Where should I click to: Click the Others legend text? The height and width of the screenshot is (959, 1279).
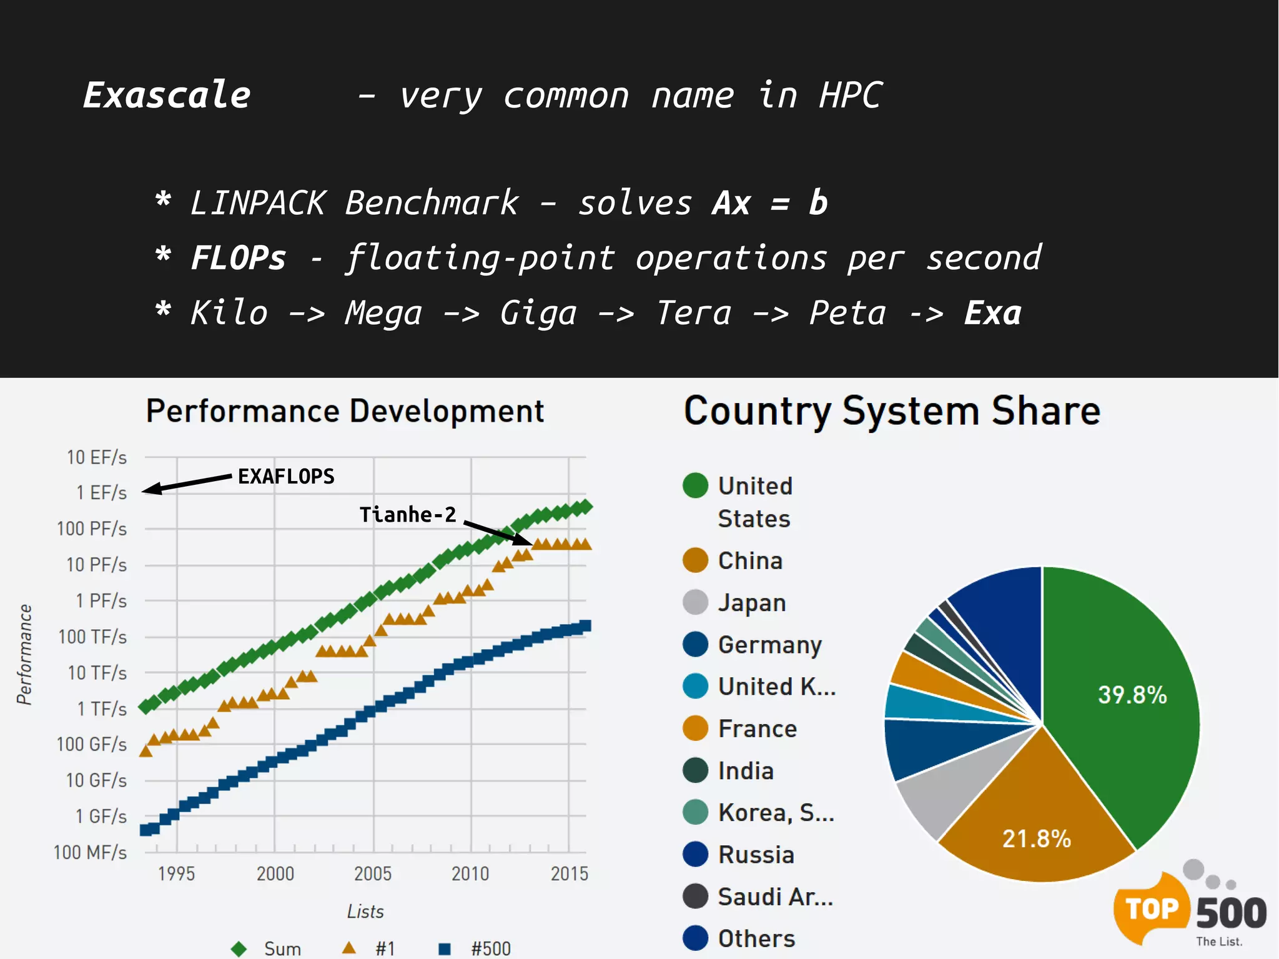pyautogui.click(x=756, y=938)
